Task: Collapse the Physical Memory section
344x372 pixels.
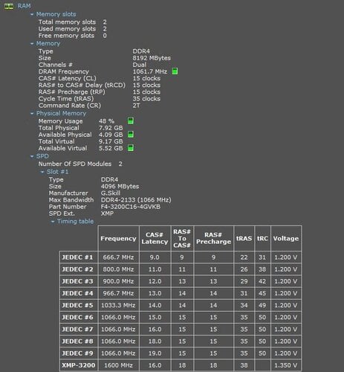Action: click(32, 114)
